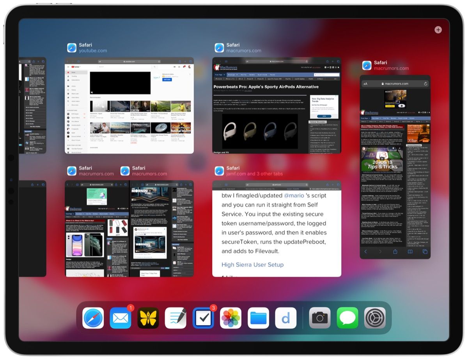468x360 pixels.
Task: Open the note-taking pen app in dock
Action: click(x=175, y=318)
